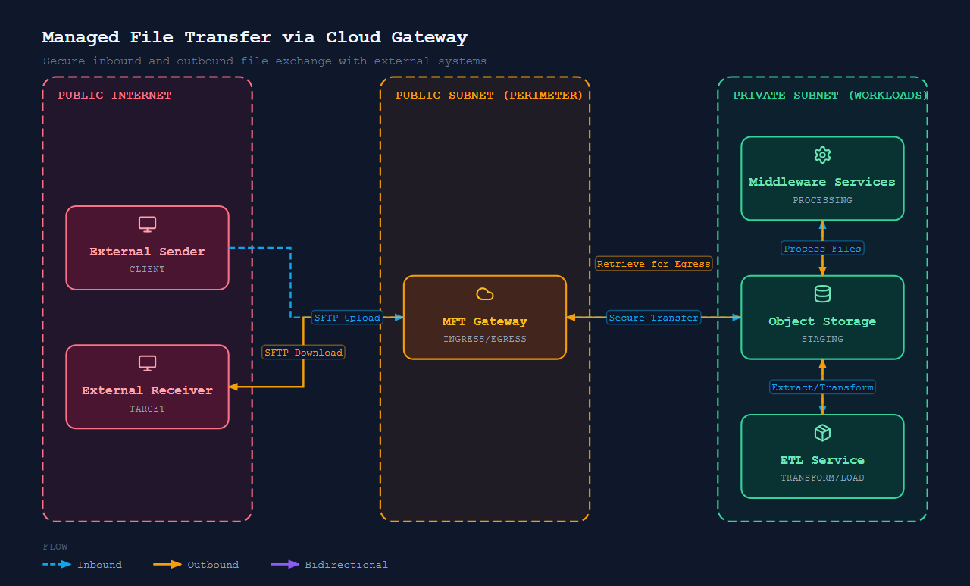Click the Outbound legend text
Image resolution: width=970 pixels, height=586 pixels.
(x=213, y=565)
